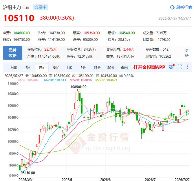Open the strategy 策 icon with red dot
The height and width of the screenshot is (181, 194).
click(x=171, y=67)
